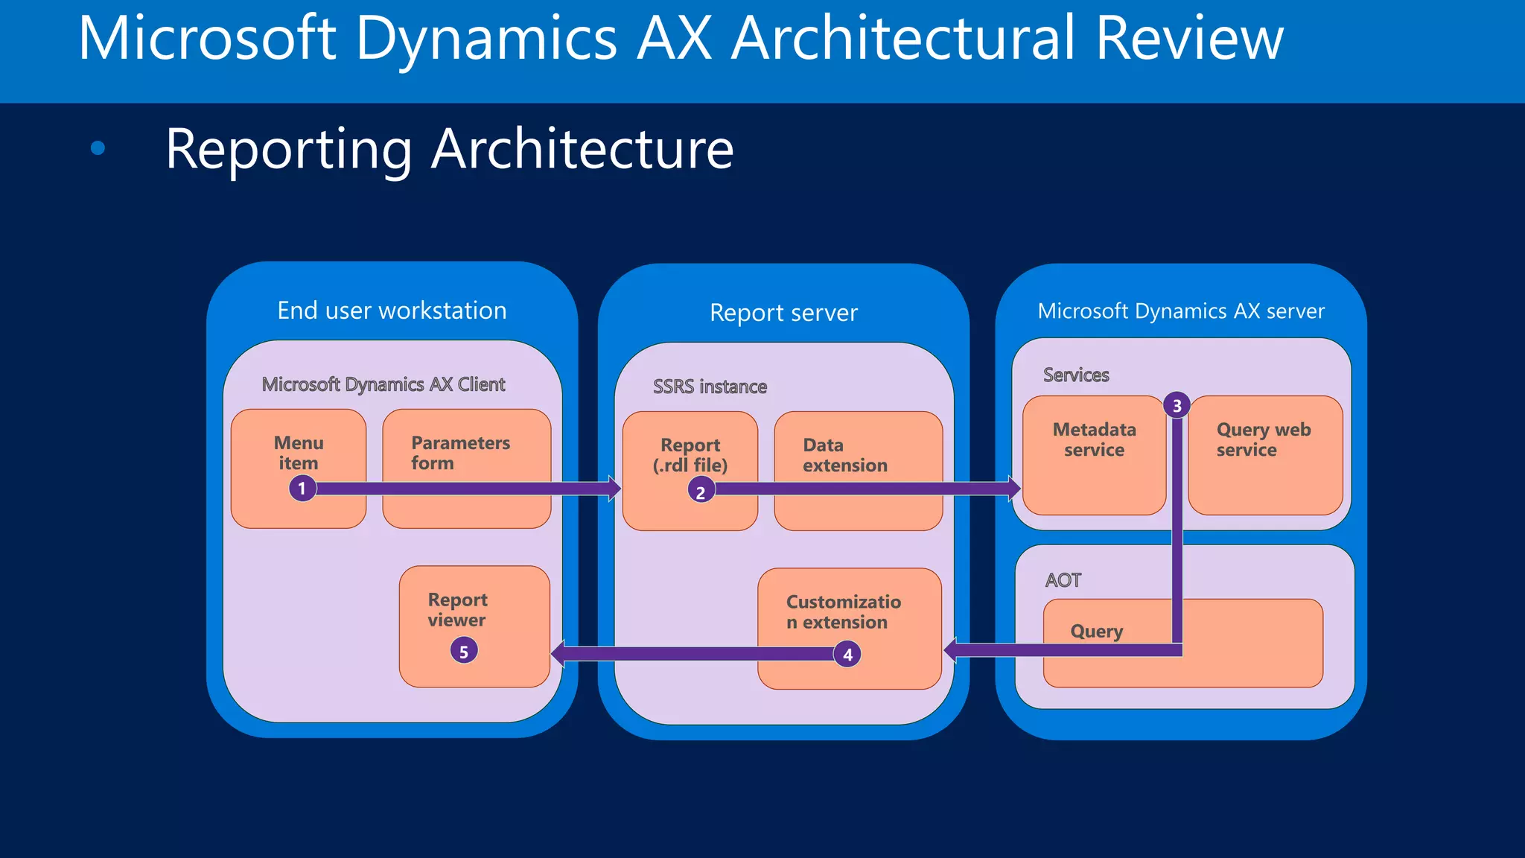Click the step 1 circle marker
The image size is (1525, 858).
(302, 489)
